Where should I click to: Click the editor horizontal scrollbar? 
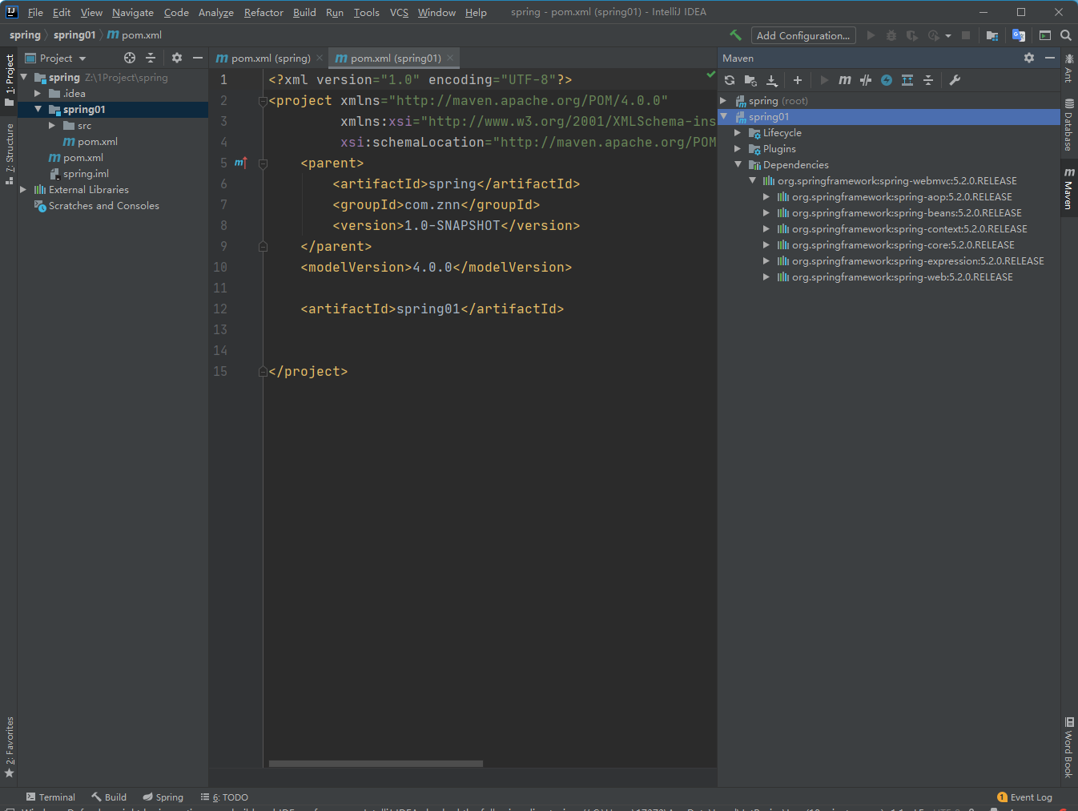tap(376, 764)
